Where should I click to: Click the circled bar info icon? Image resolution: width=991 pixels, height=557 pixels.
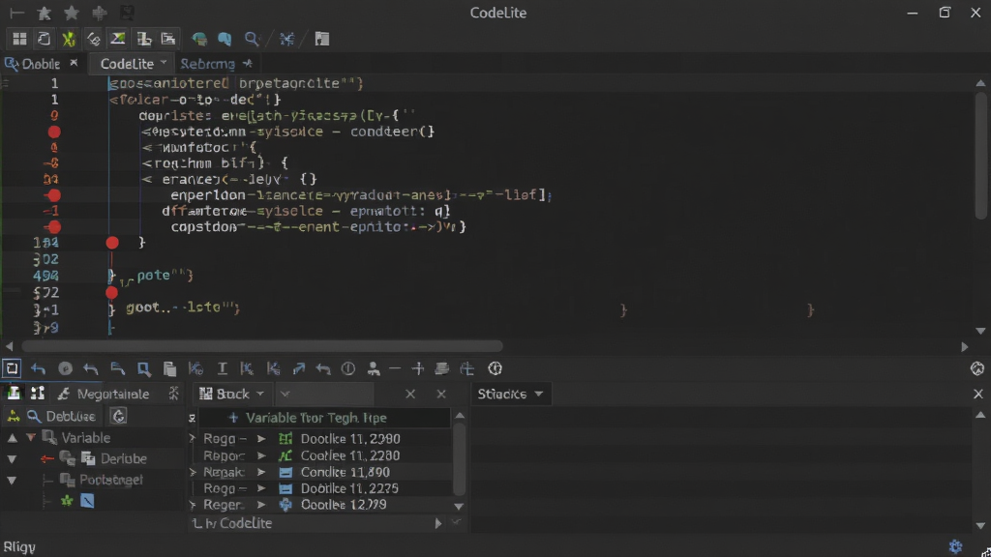click(x=348, y=368)
